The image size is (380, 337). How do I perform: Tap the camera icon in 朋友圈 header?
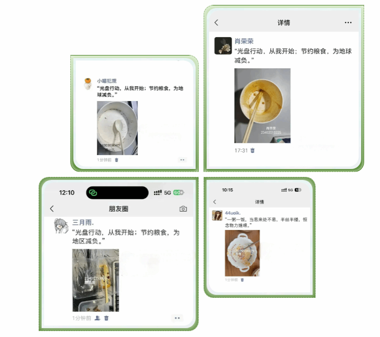[183, 209]
